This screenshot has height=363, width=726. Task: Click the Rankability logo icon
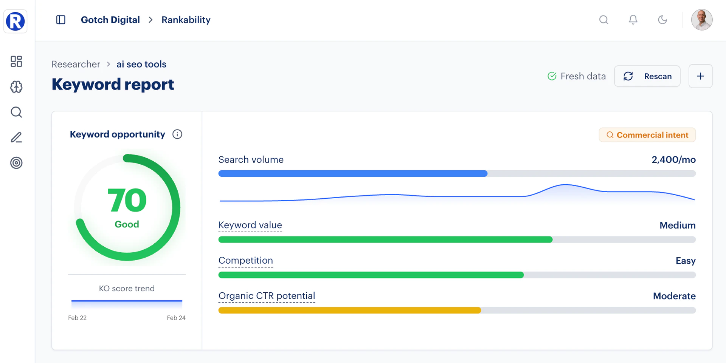16,21
